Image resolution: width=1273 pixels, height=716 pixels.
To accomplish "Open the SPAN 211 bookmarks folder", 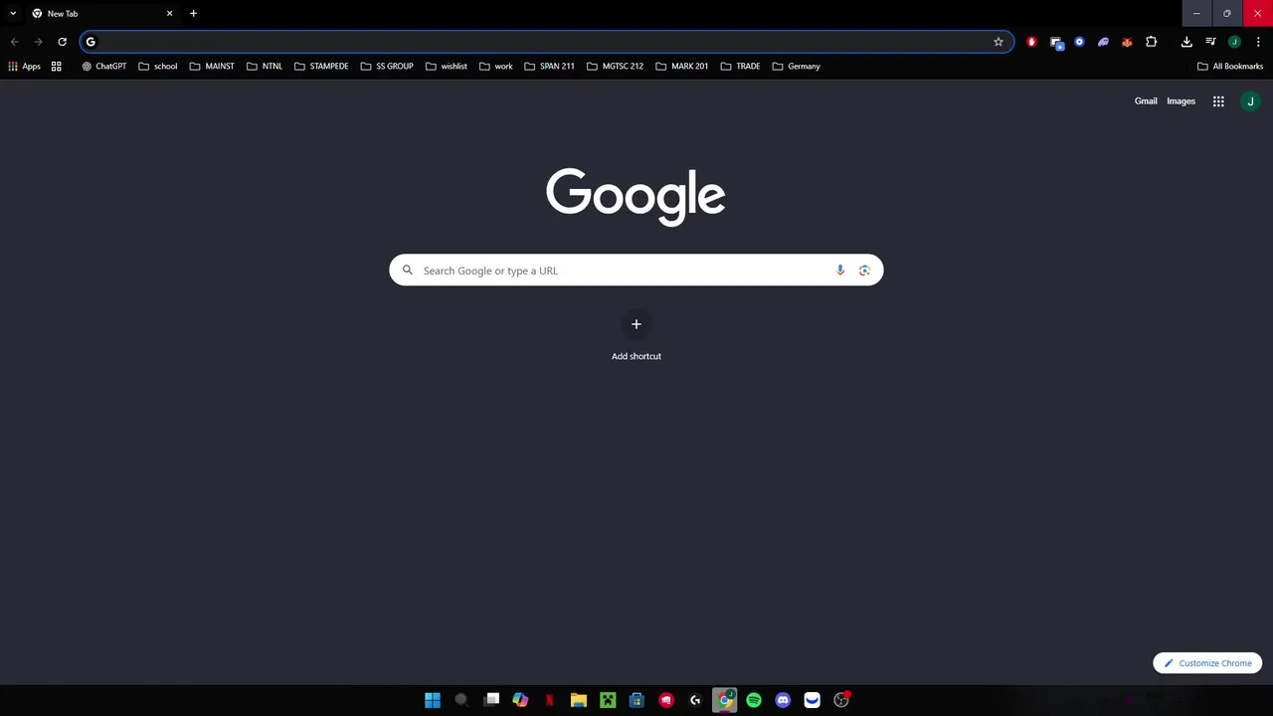I will [x=549, y=67].
